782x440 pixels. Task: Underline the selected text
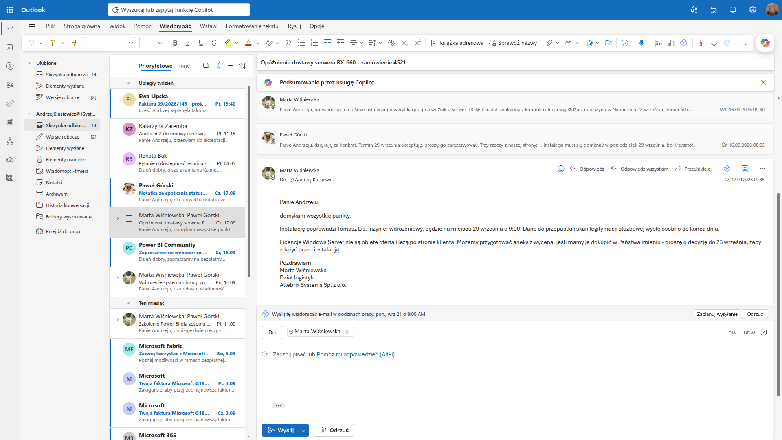click(201, 43)
